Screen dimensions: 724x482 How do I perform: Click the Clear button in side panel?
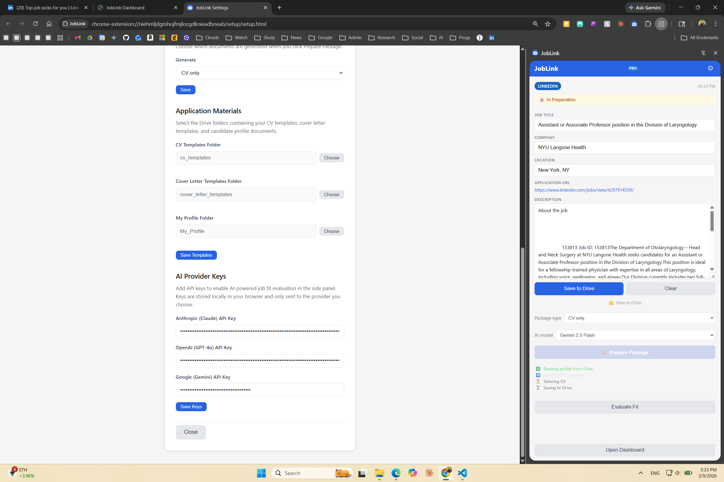(670, 288)
